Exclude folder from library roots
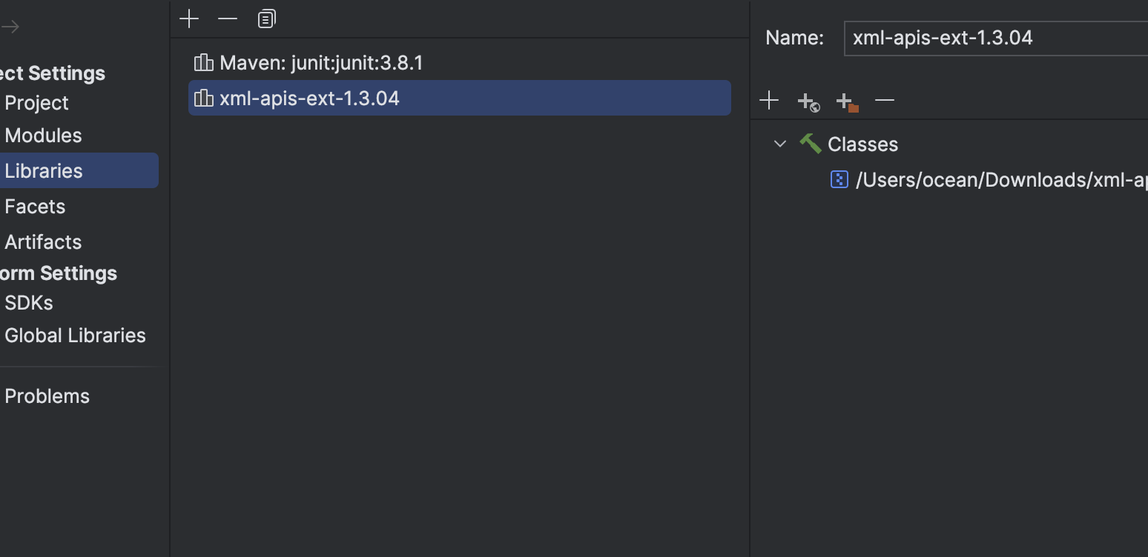This screenshot has height=557, width=1148. [847, 101]
